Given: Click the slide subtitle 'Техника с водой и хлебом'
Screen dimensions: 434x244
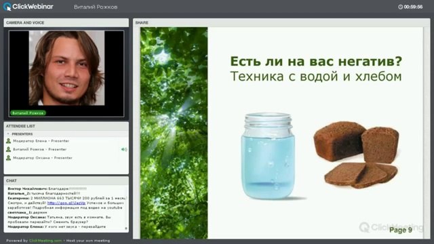Looking at the screenshot, I should point(316,77).
